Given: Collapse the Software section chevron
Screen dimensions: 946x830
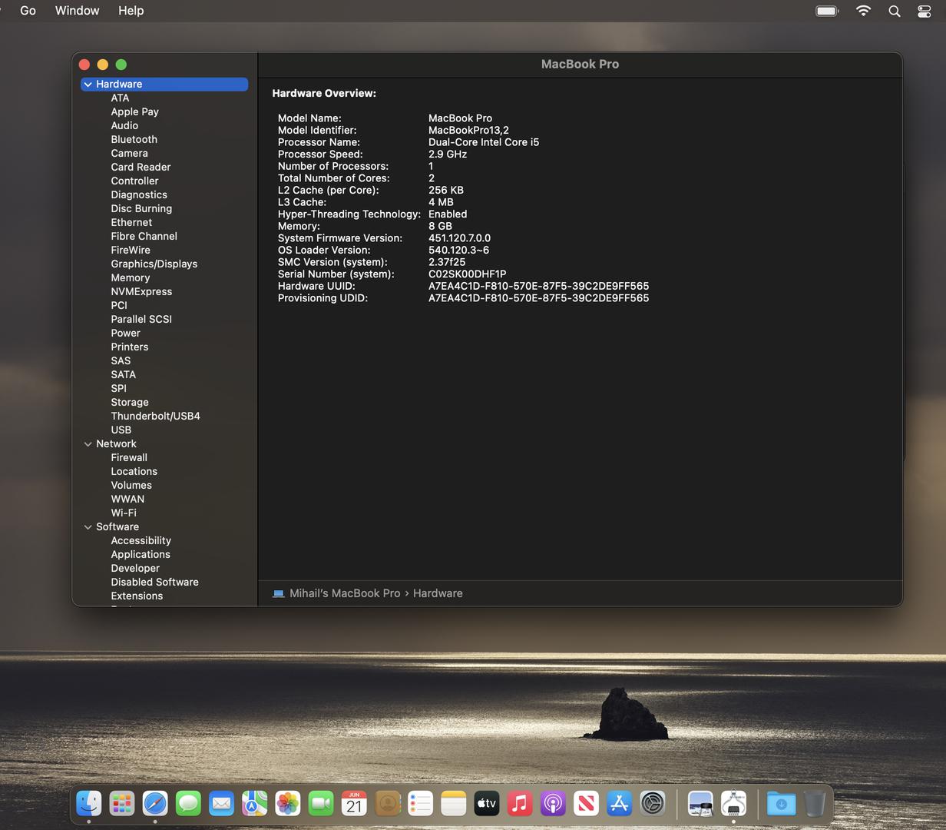Looking at the screenshot, I should tap(88, 527).
